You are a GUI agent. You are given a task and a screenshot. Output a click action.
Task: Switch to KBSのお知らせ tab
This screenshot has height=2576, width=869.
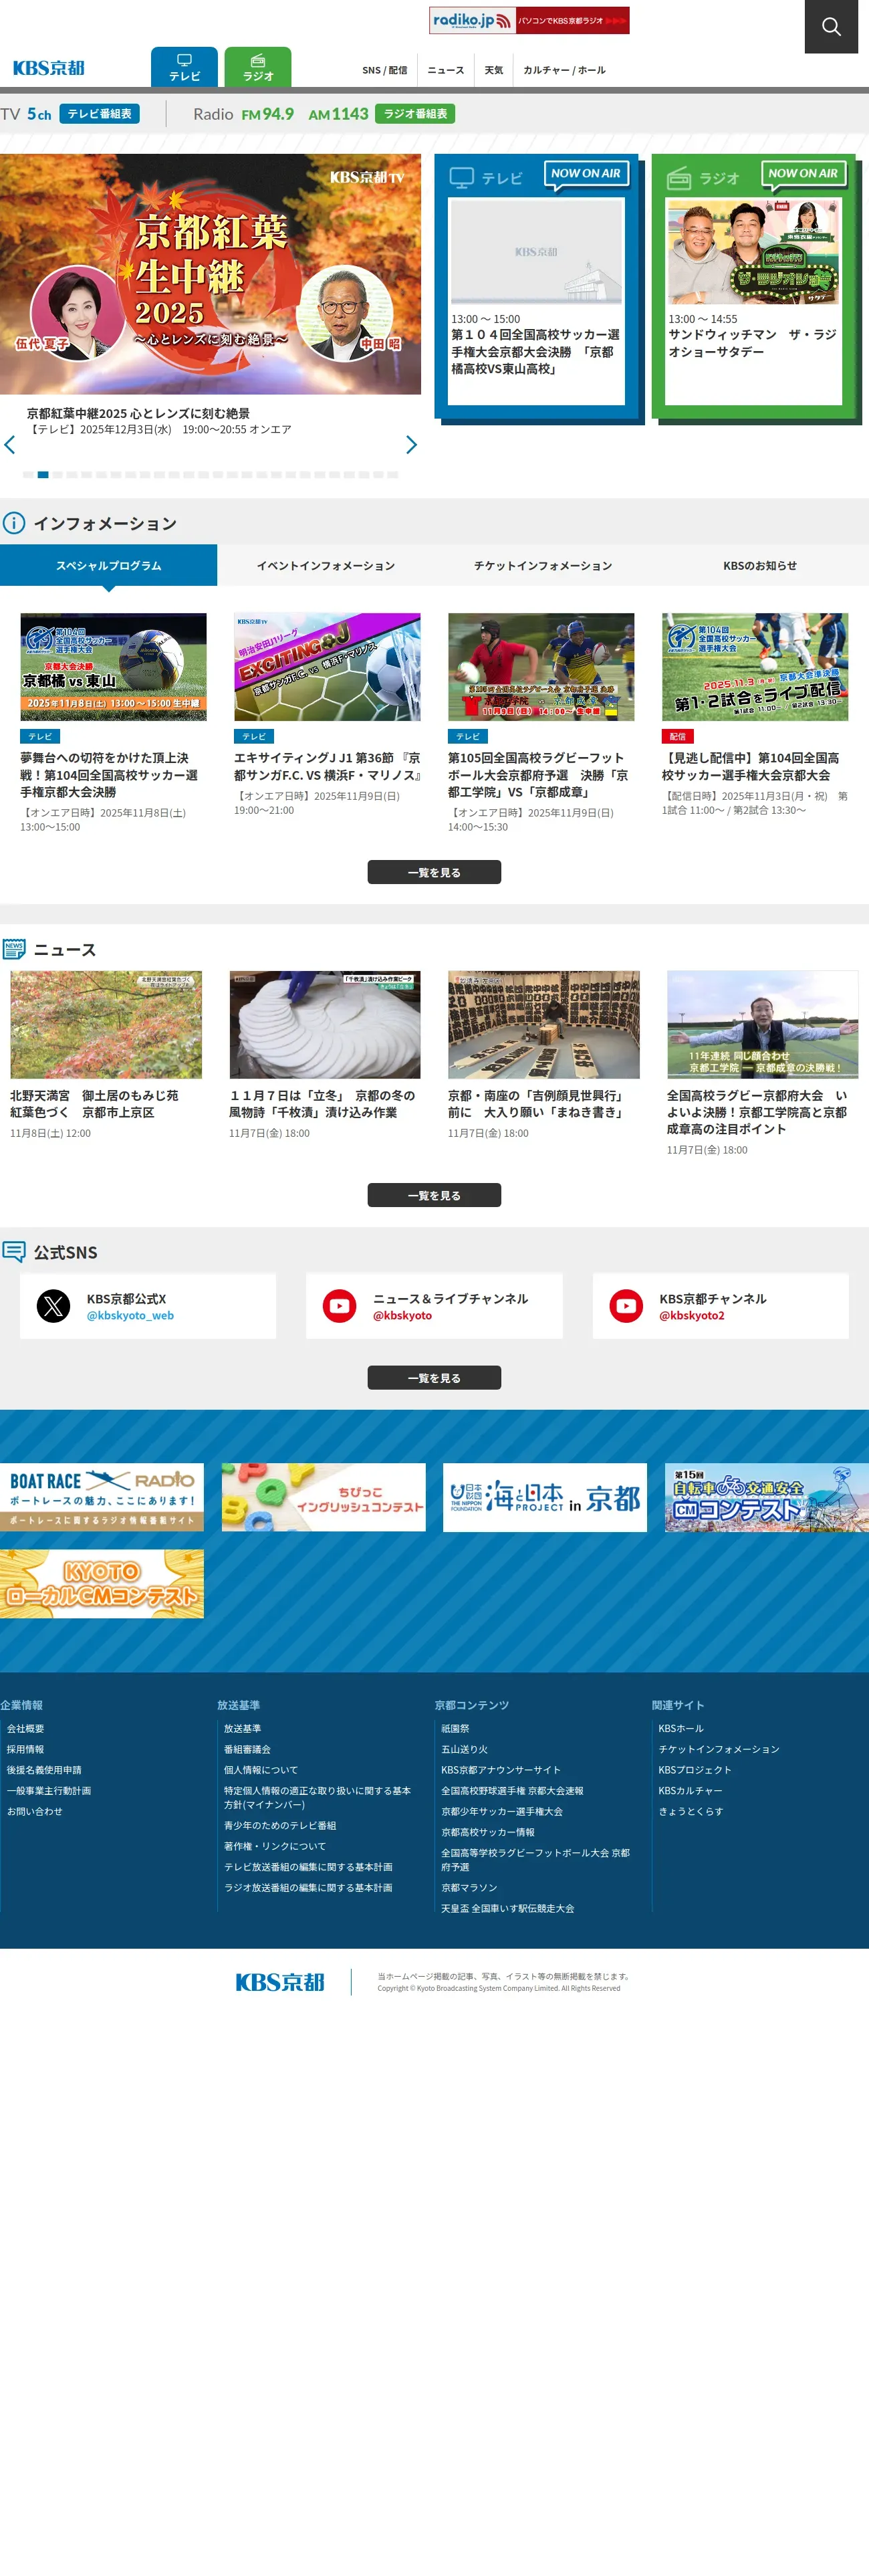point(760,565)
